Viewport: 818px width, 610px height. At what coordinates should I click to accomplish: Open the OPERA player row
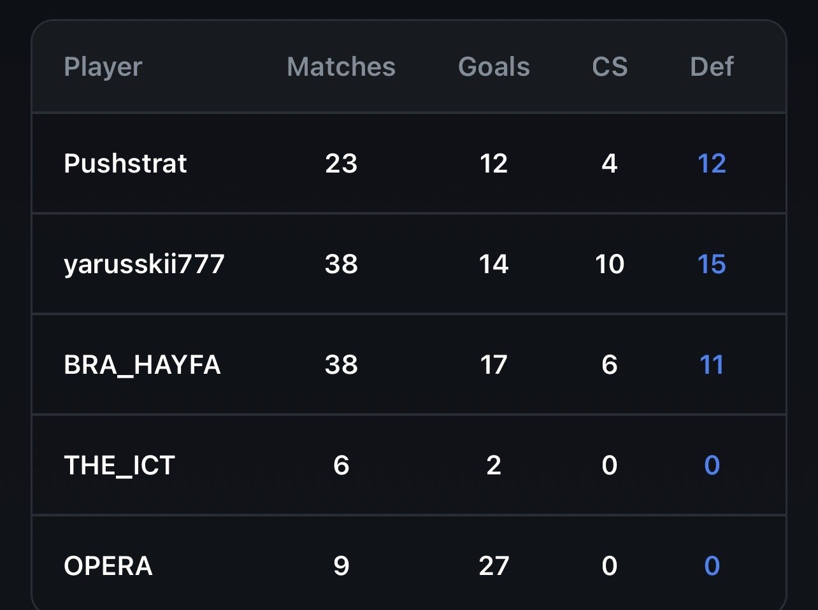click(x=108, y=566)
